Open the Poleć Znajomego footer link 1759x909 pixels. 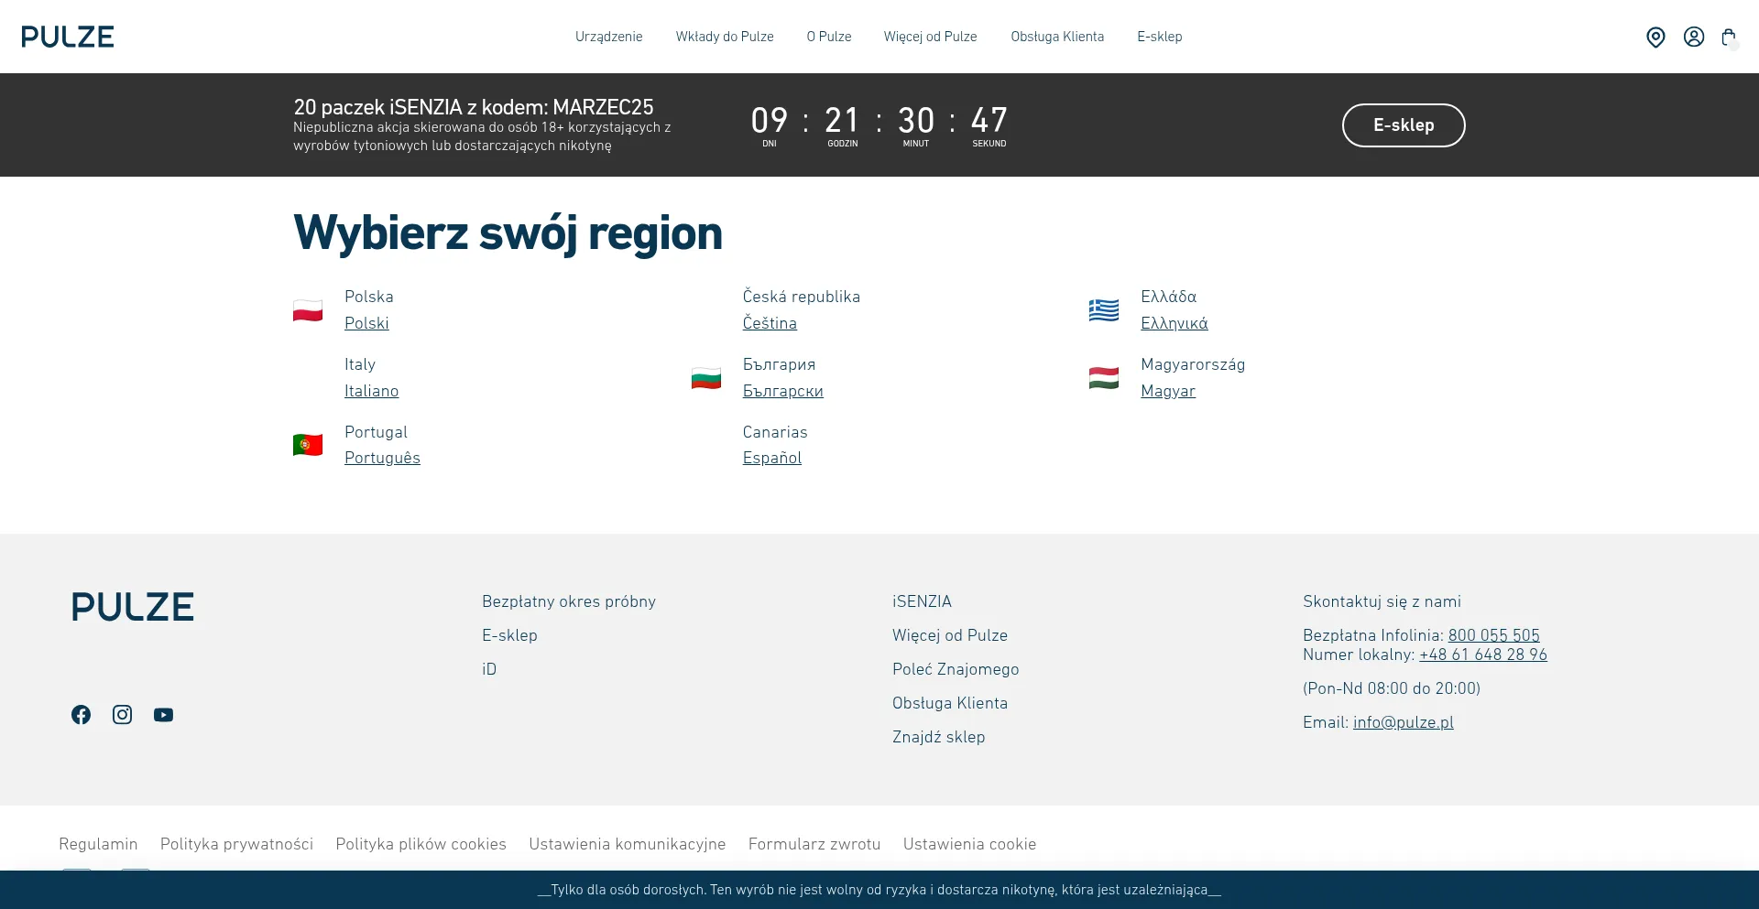956,669
